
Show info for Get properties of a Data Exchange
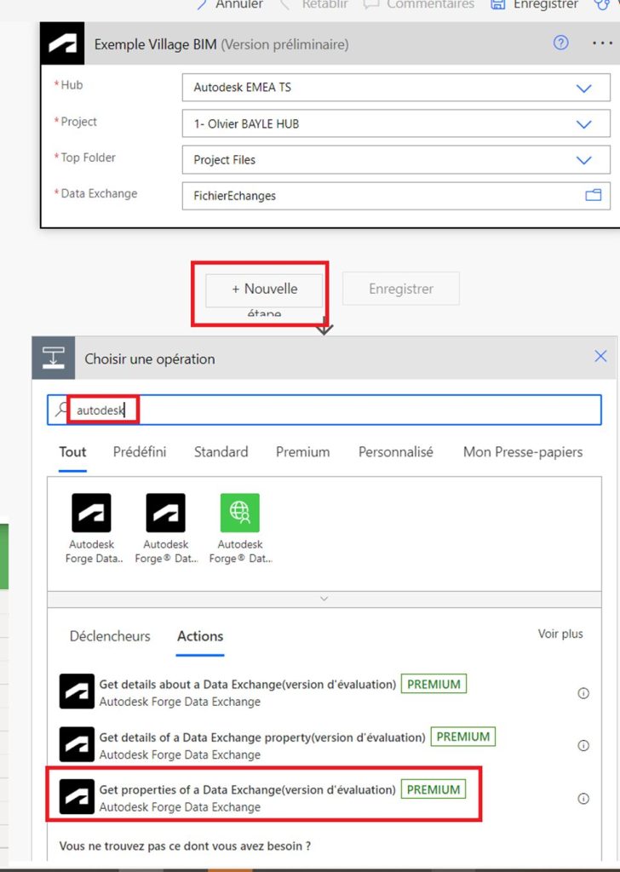(583, 799)
